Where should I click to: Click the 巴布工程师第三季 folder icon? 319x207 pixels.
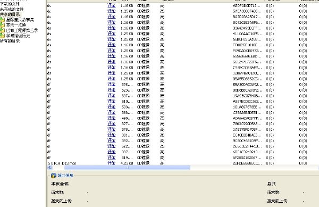coord(2,30)
